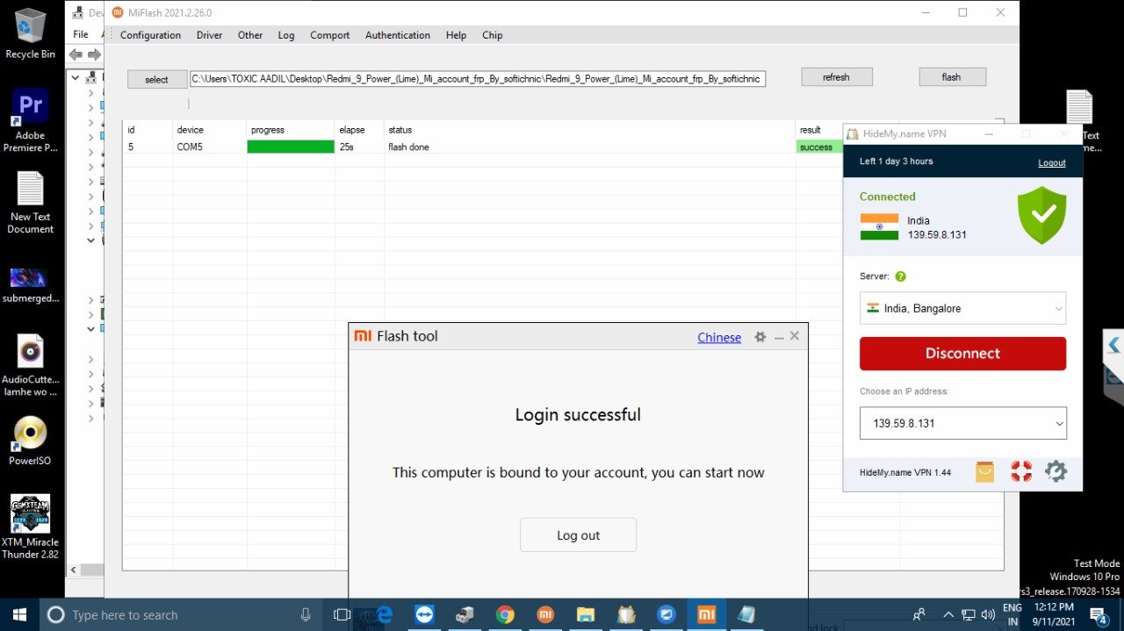The height and width of the screenshot is (631, 1124).
Task: Switch language via the Chinese link
Action: point(718,337)
